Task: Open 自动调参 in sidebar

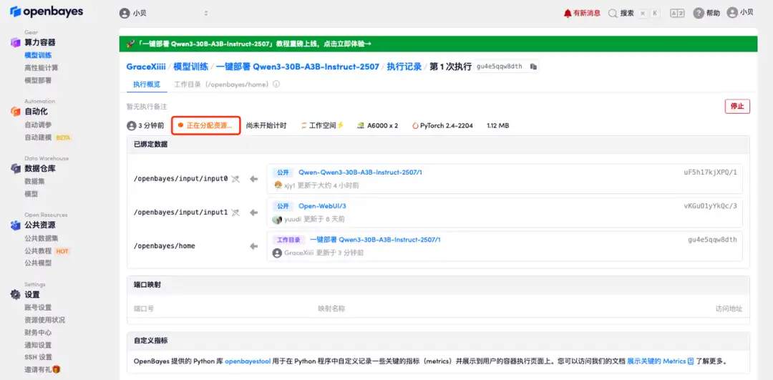Action: click(38, 125)
